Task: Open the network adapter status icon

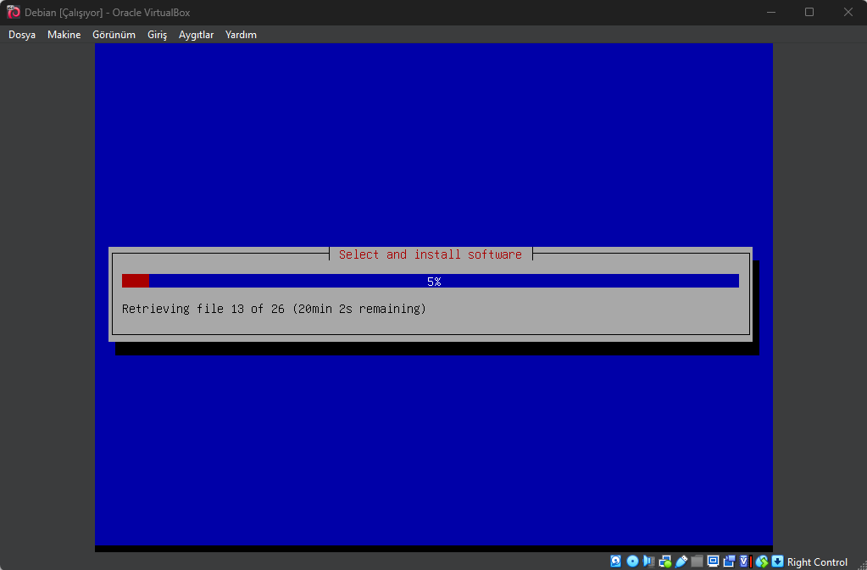Action: [x=667, y=562]
